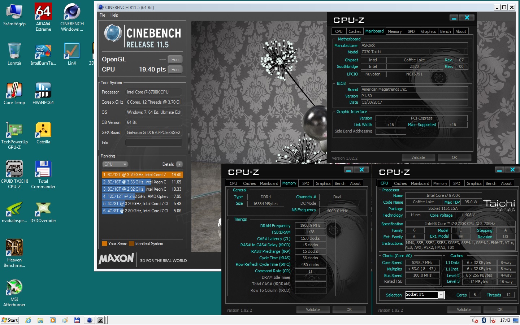
Task: Open CPUID TAICHI CPU-Z shortcut
Action: pos(14,175)
